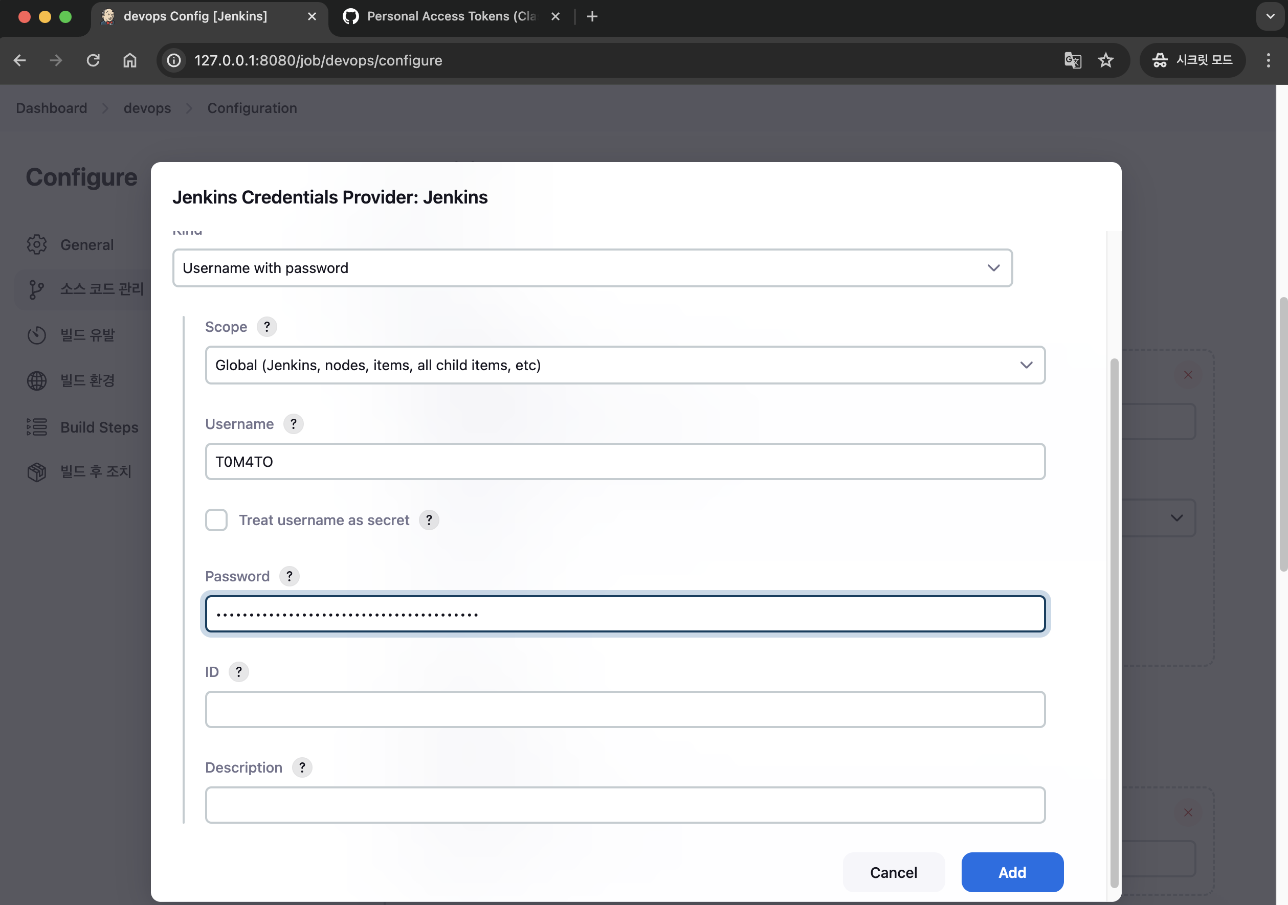Reload the page with the refresh icon
The width and height of the screenshot is (1288, 905).
(x=93, y=60)
